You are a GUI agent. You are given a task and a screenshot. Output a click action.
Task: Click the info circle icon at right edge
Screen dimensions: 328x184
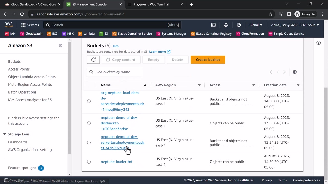(319, 43)
